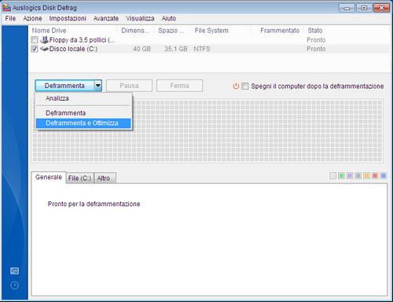
Task: Open the File menu
Action: tap(10, 18)
